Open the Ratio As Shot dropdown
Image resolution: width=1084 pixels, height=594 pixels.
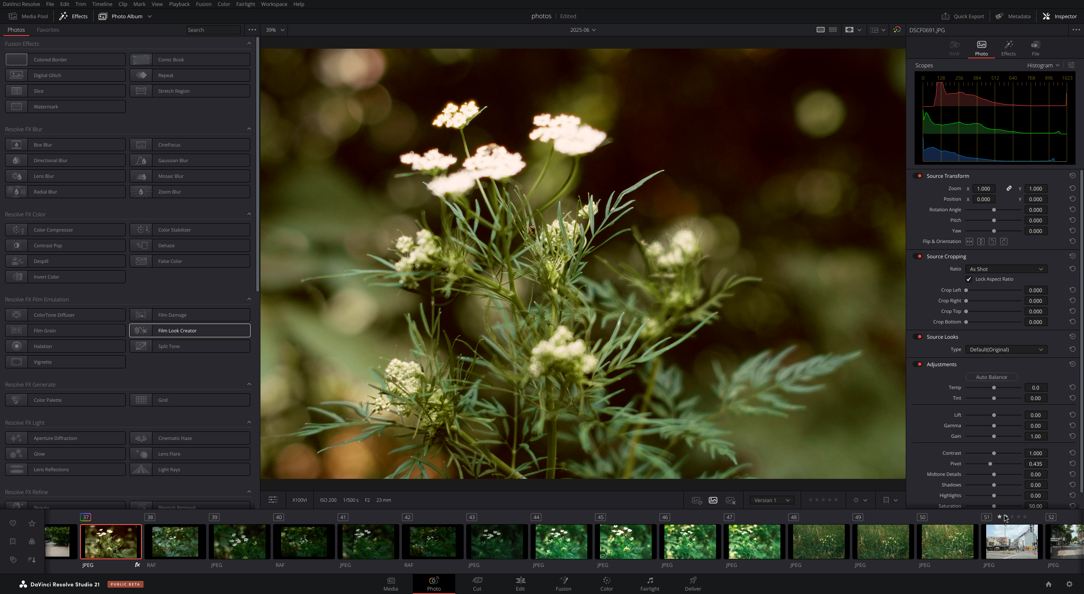point(1005,269)
